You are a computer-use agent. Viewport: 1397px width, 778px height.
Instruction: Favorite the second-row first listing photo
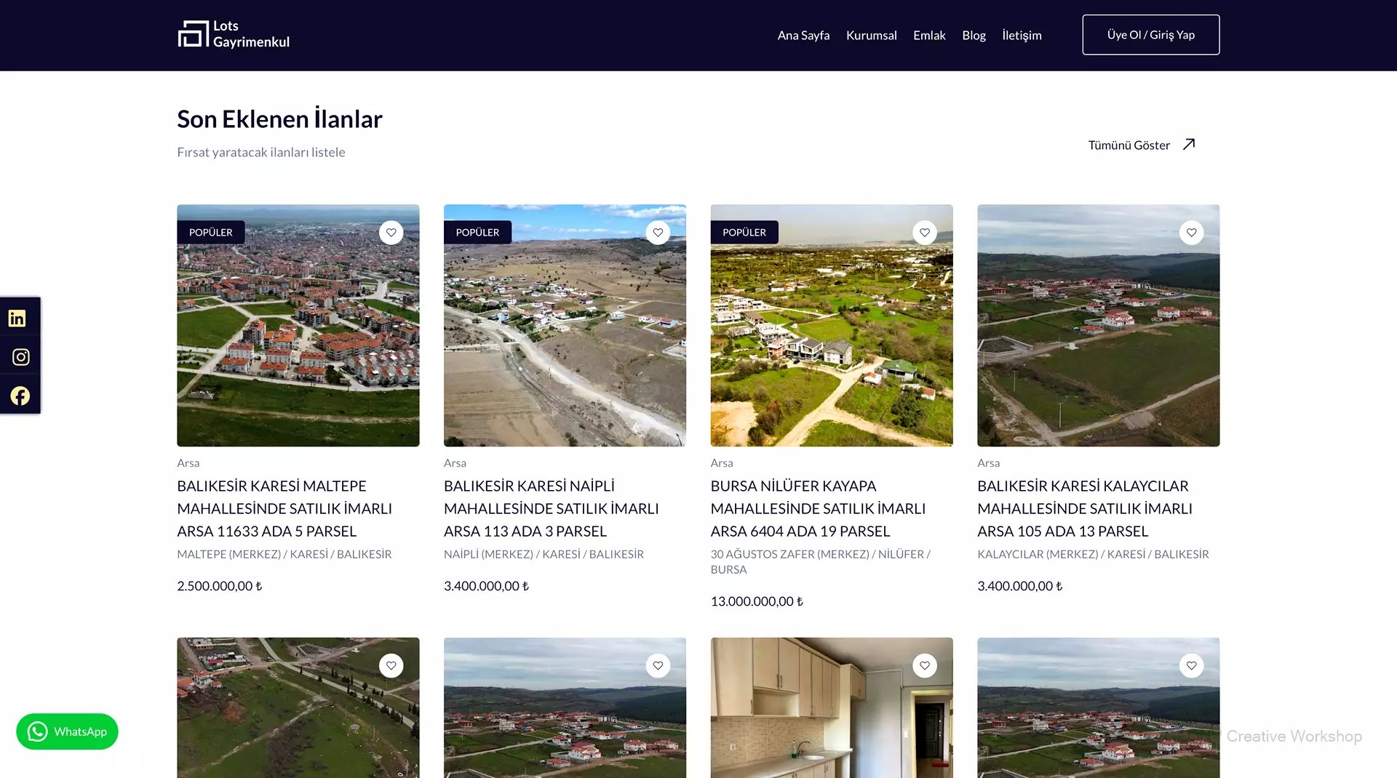pos(391,665)
